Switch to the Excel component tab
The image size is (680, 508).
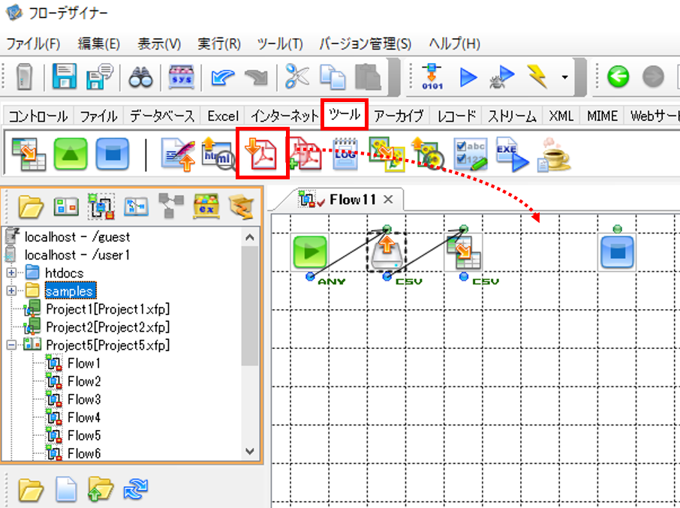coord(223,116)
